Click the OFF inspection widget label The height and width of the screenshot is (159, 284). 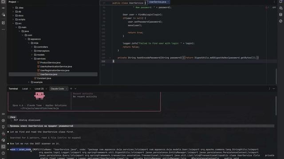click(x=274, y=8)
